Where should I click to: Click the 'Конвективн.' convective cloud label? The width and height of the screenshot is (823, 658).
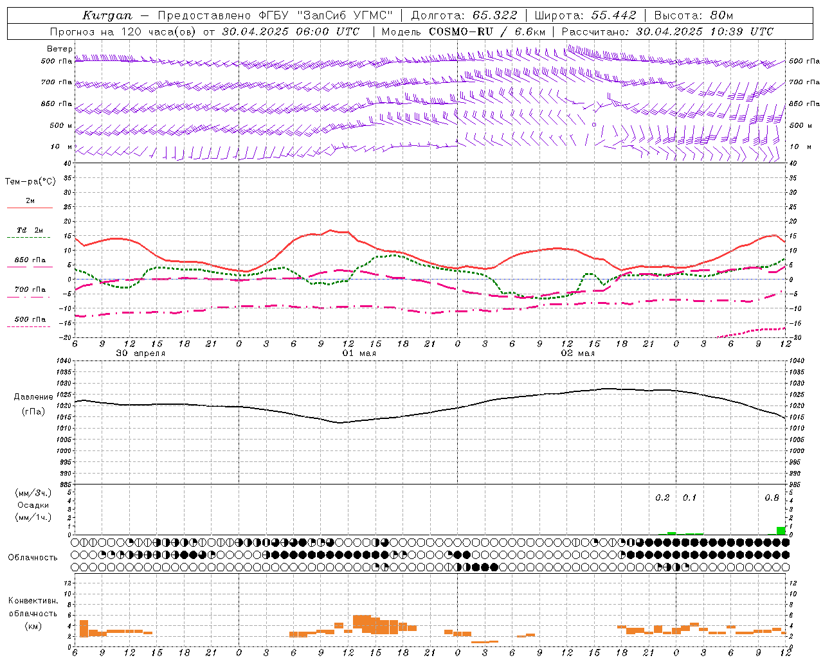(x=33, y=601)
